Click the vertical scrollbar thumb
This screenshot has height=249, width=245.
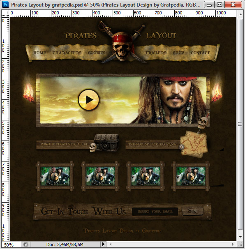coord(240,124)
